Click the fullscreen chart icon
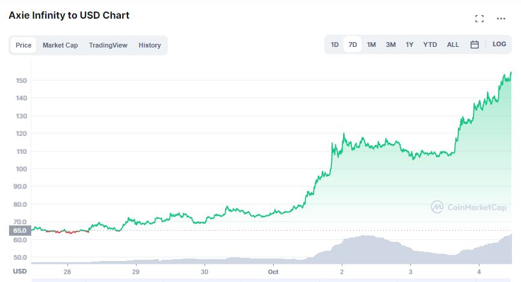Image resolution: width=521 pixels, height=282 pixels. point(479,19)
